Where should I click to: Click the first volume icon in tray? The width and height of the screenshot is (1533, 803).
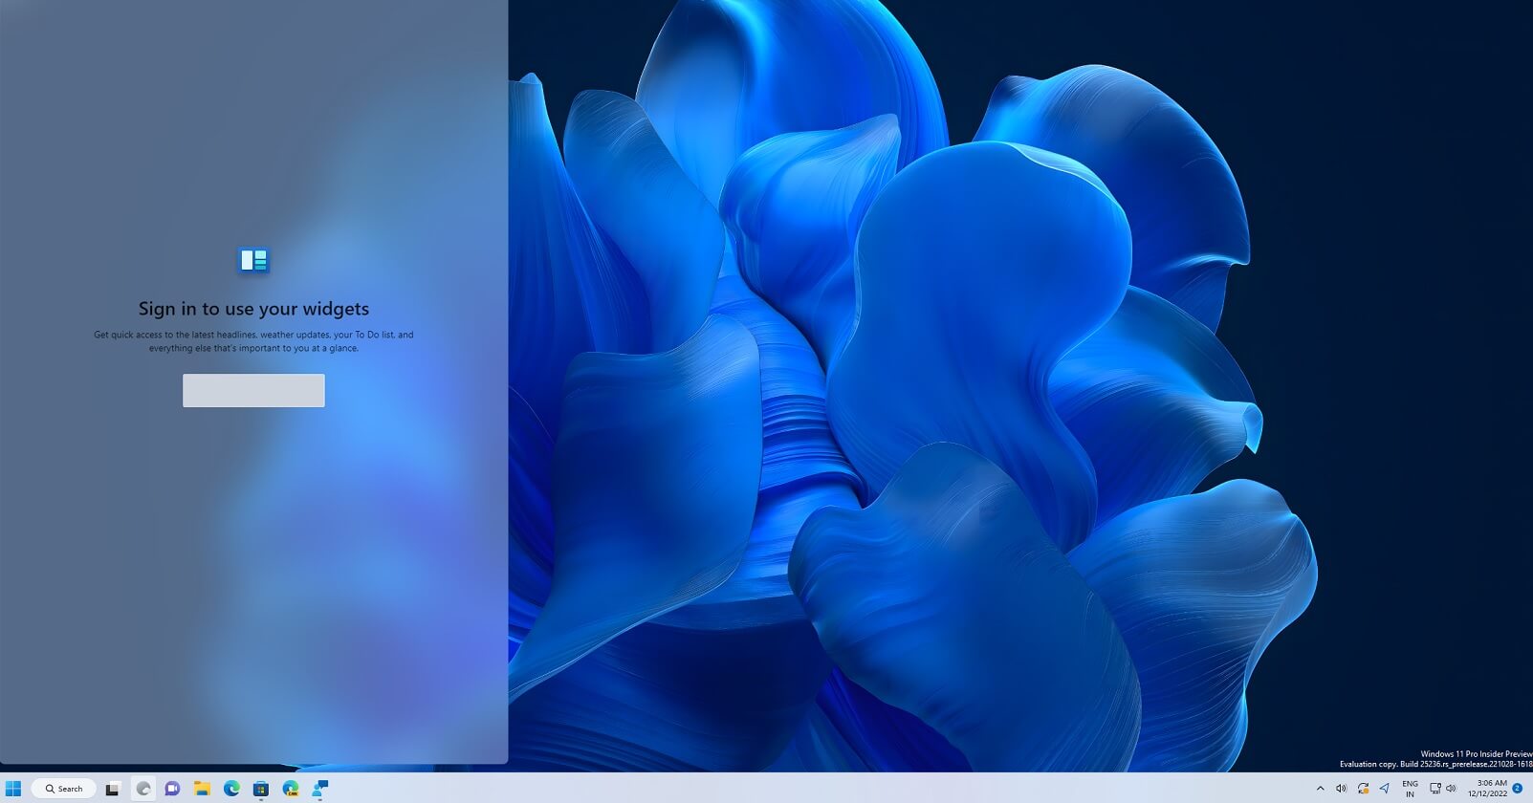(1341, 789)
